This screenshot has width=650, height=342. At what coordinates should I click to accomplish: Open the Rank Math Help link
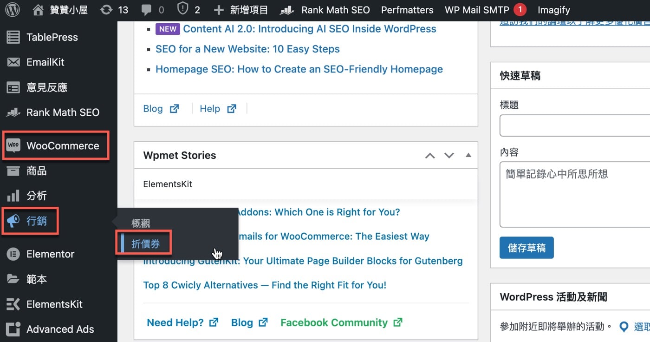pyautogui.click(x=210, y=109)
